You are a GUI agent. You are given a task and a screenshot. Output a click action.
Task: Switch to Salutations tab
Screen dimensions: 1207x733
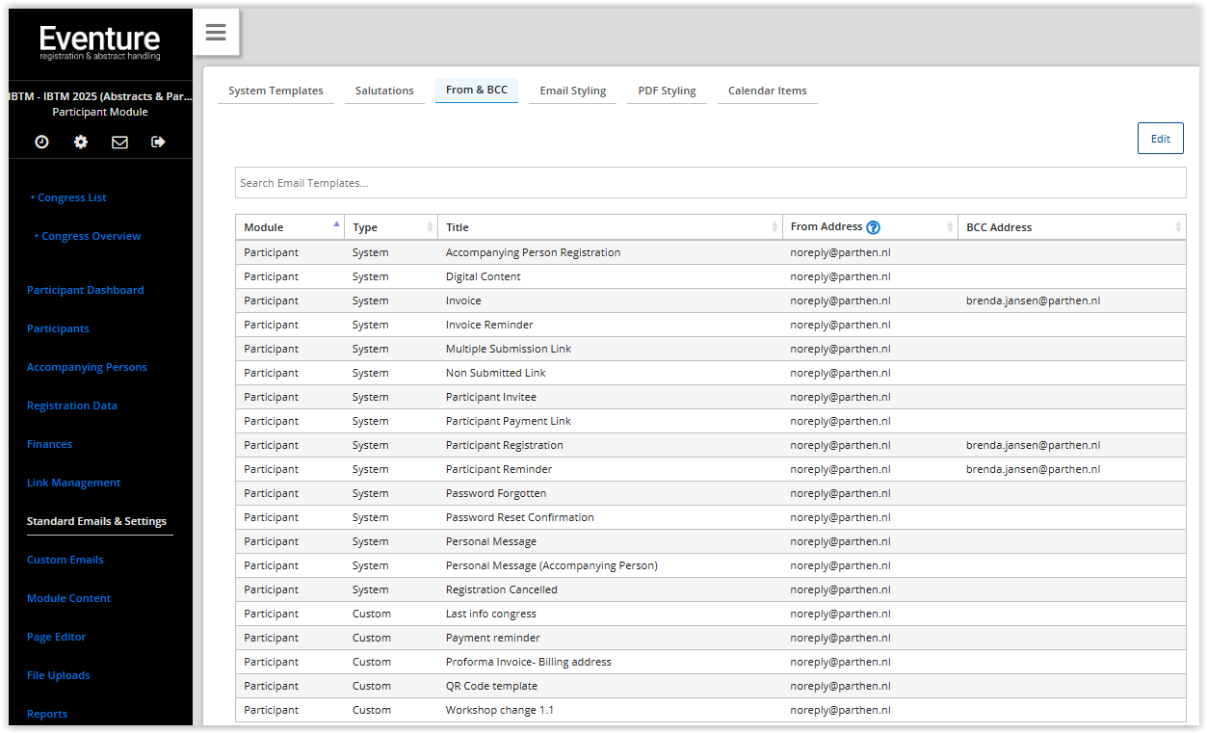click(384, 91)
